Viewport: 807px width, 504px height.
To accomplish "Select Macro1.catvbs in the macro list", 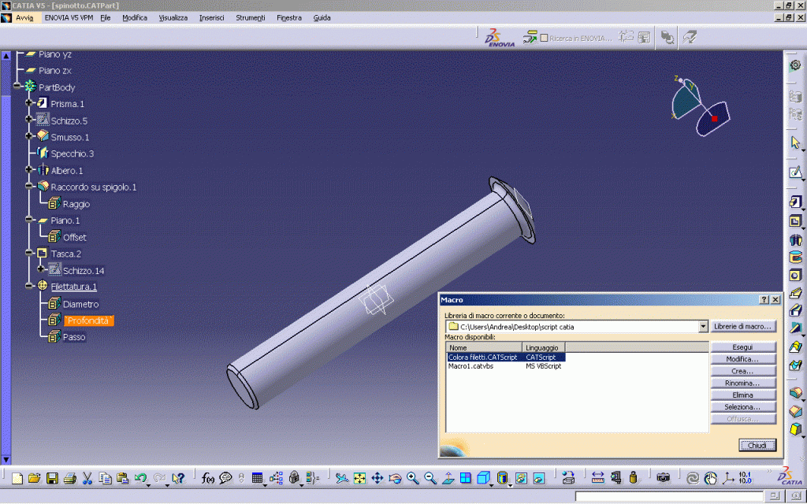I will pos(472,366).
